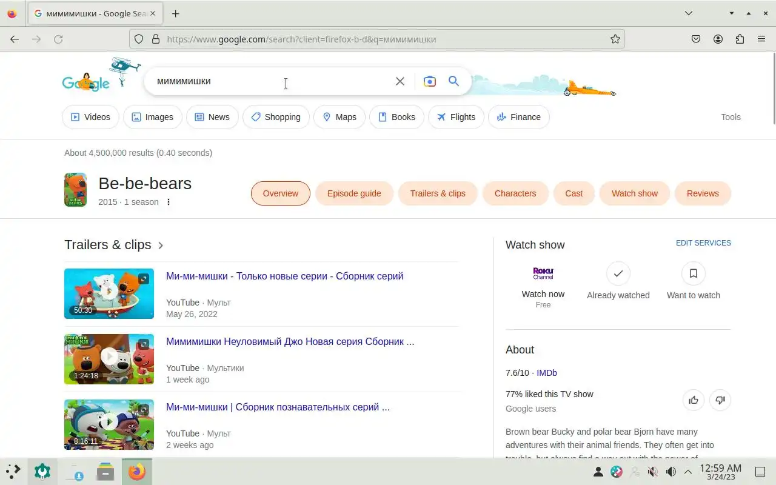Open the application launcher in the taskbar

pos(13,471)
